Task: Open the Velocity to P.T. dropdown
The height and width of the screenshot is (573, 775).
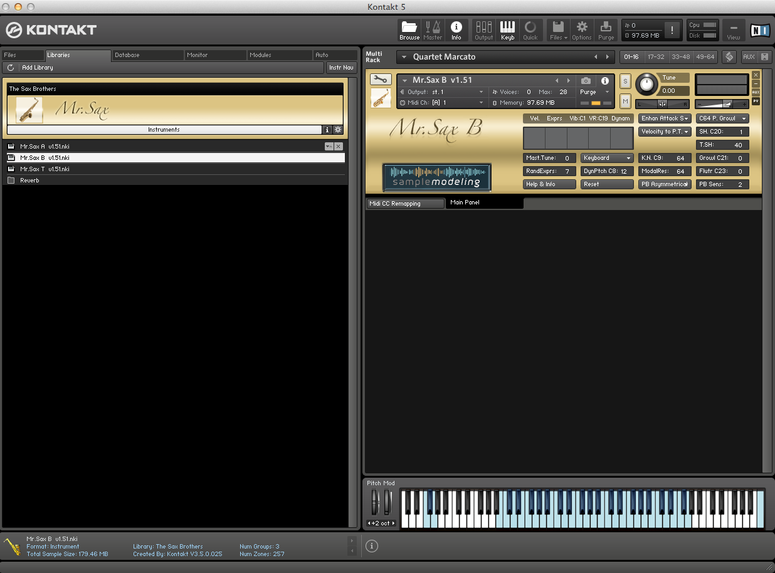Action: 665,132
